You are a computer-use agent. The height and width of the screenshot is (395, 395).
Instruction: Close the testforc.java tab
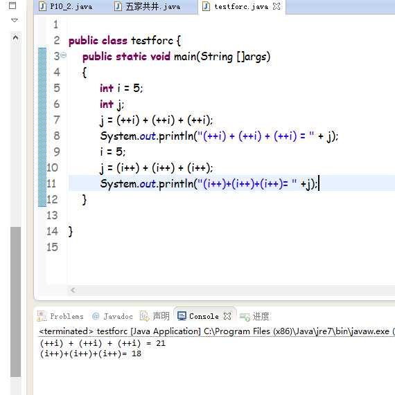(277, 6)
